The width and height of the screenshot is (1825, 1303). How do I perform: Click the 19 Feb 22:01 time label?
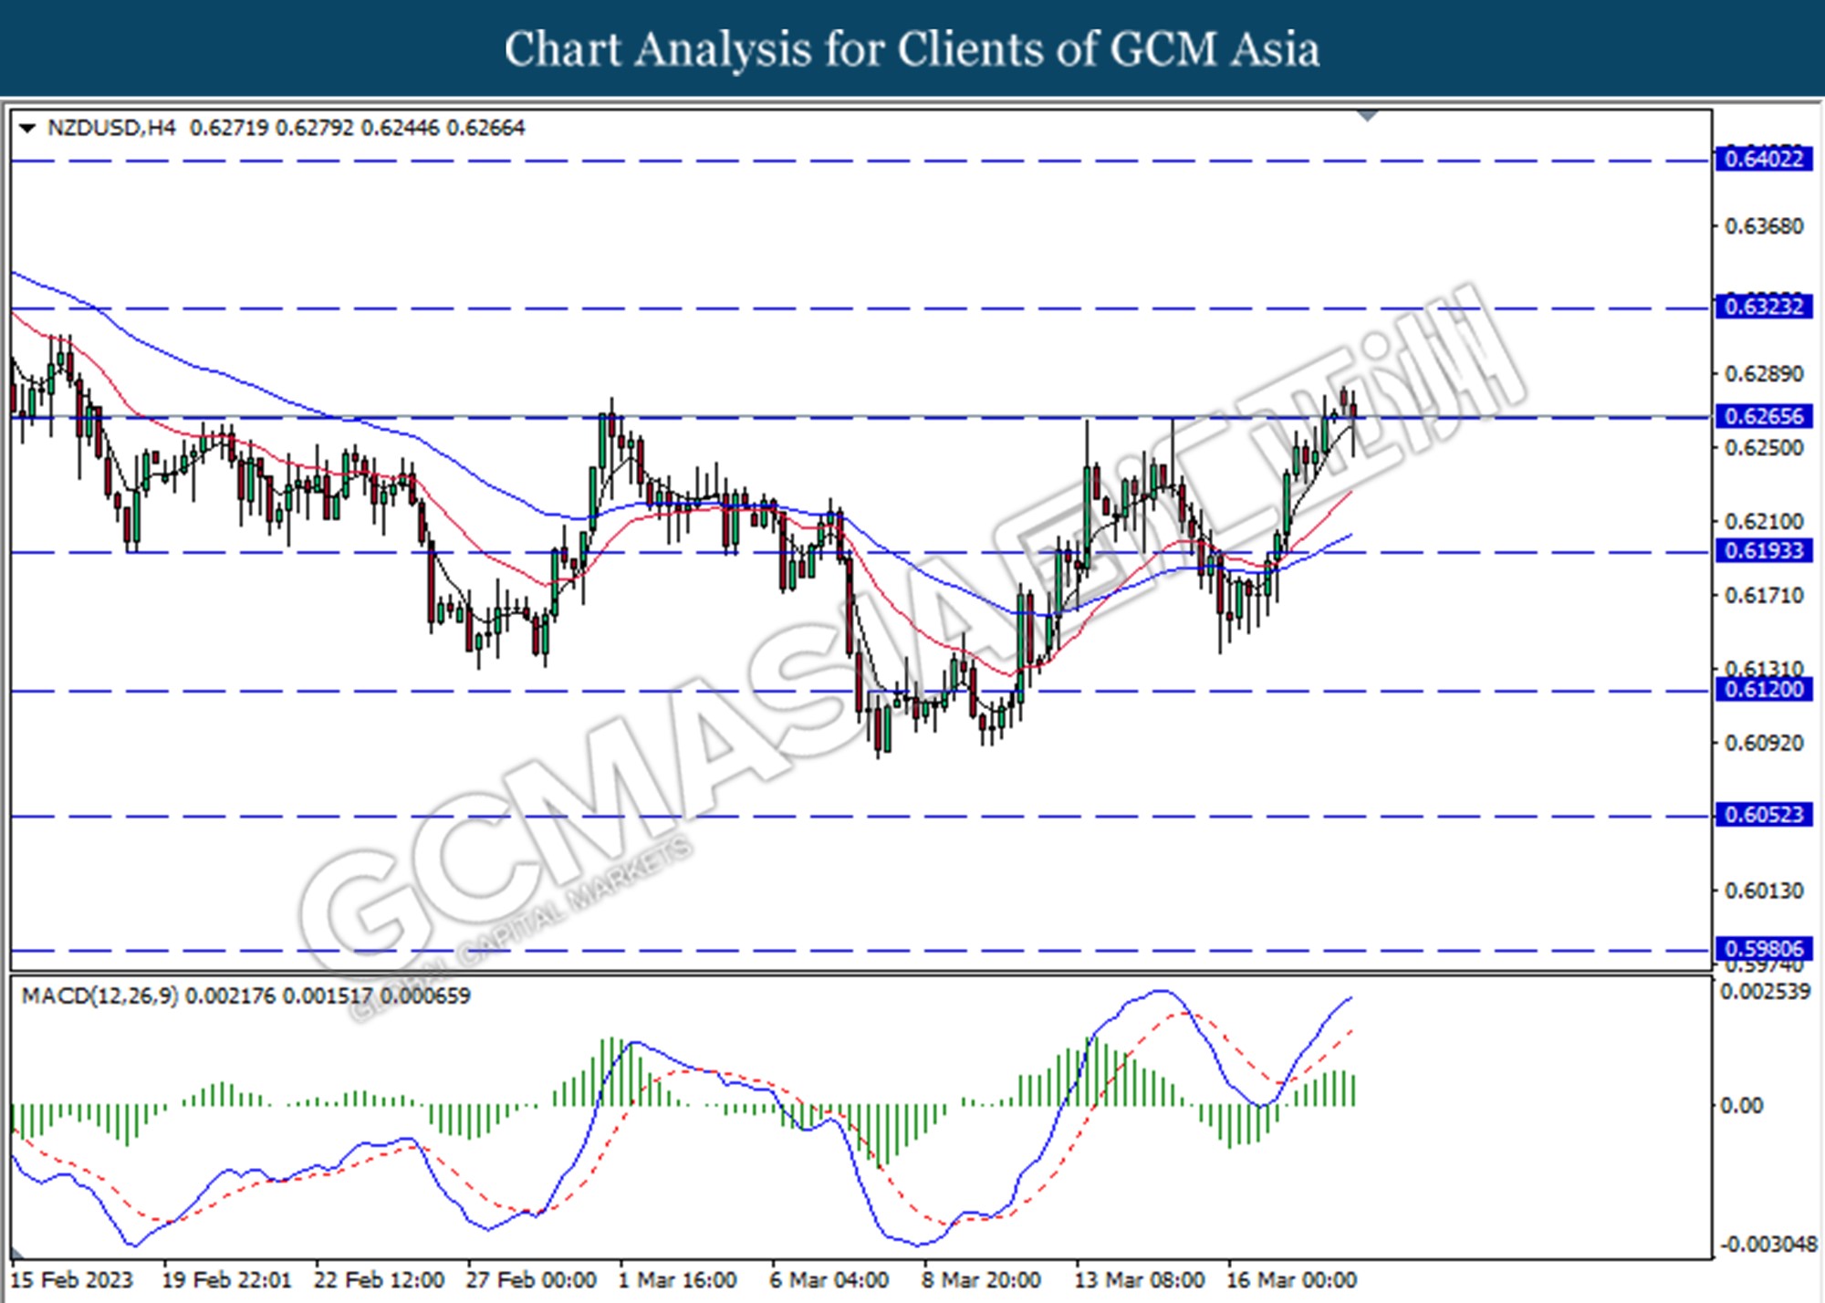click(x=227, y=1280)
